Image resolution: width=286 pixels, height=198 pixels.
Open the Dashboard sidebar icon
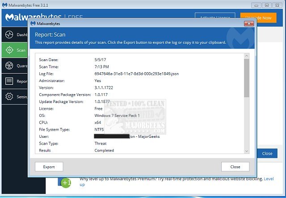[x=9, y=34]
